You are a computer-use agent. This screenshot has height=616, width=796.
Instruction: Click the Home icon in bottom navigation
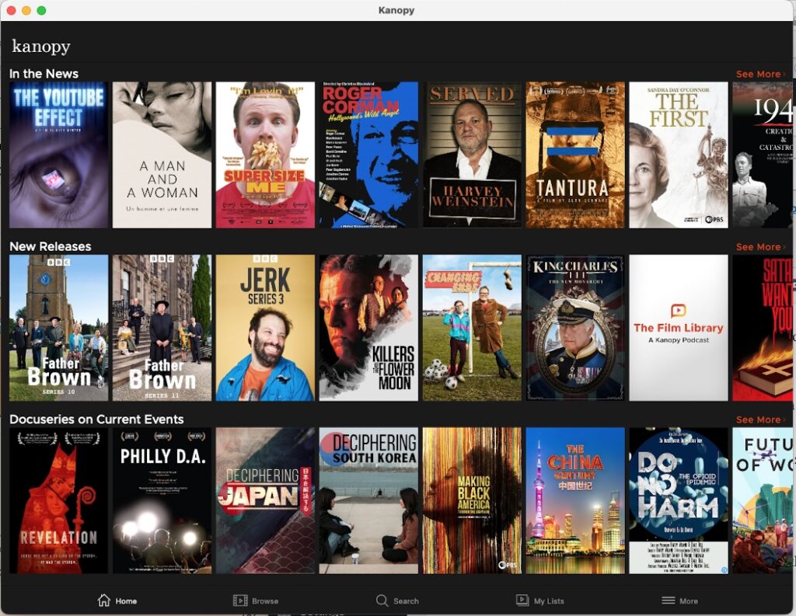(x=104, y=600)
